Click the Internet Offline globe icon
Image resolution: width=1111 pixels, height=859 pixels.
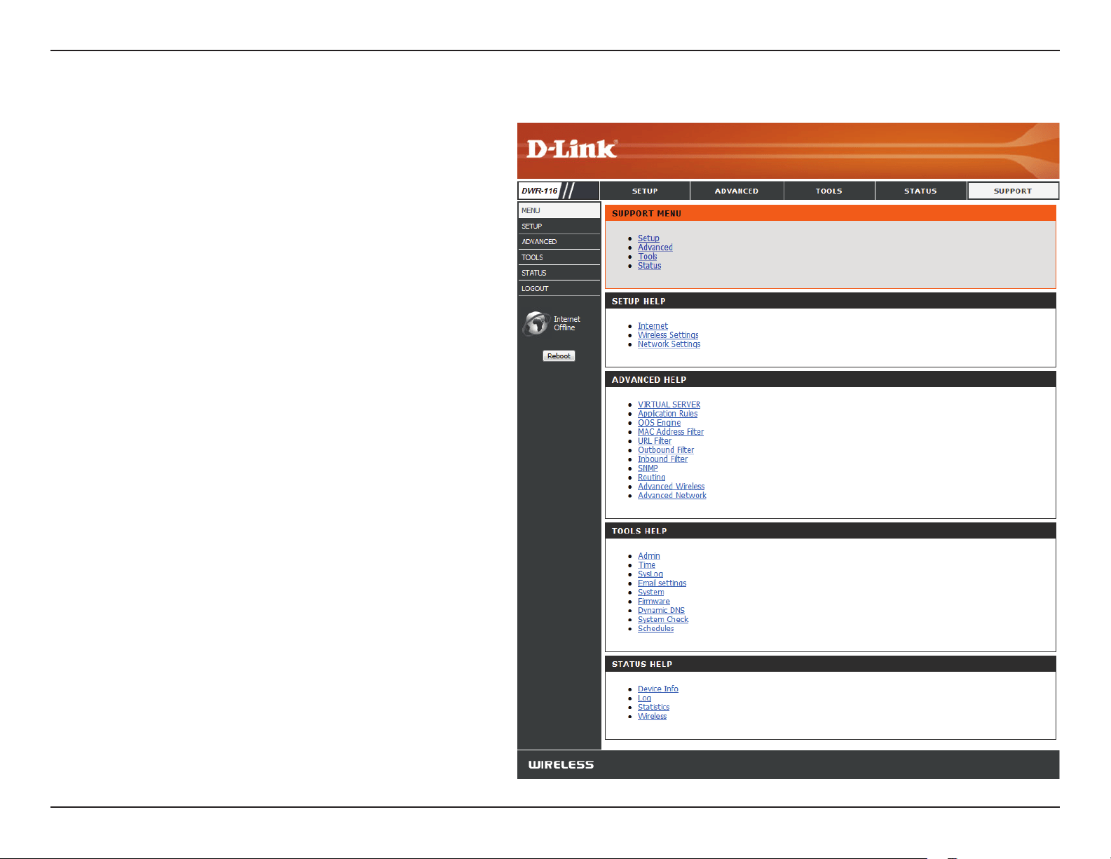tap(536, 323)
